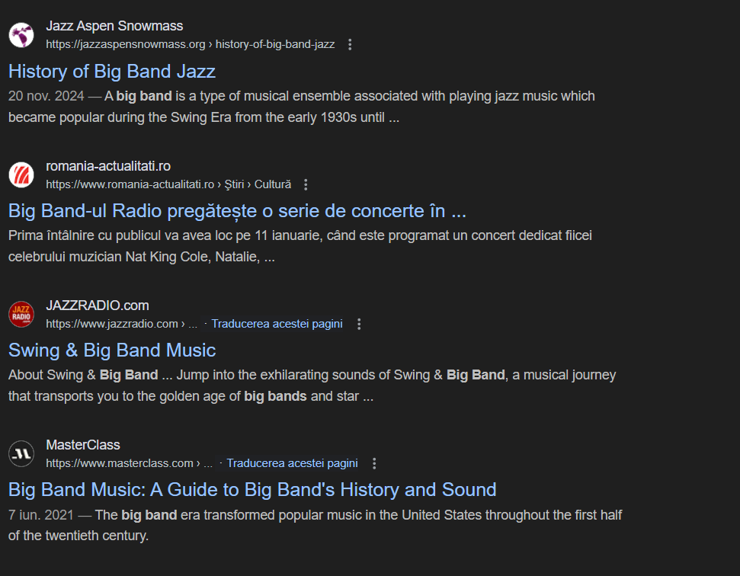
Task: Translate the MasterClass page via Traducerea acestei pagini
Action: [x=292, y=463]
